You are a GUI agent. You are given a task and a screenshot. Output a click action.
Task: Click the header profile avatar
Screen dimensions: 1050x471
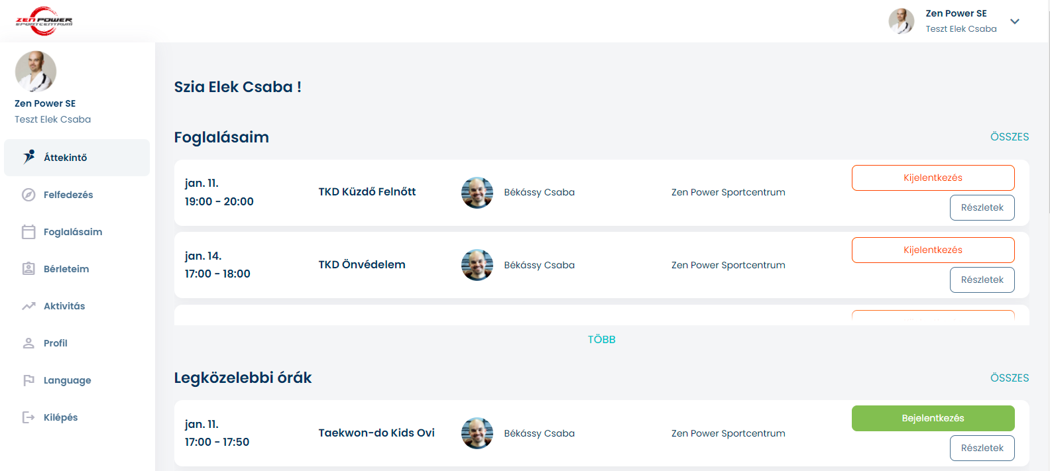(901, 21)
